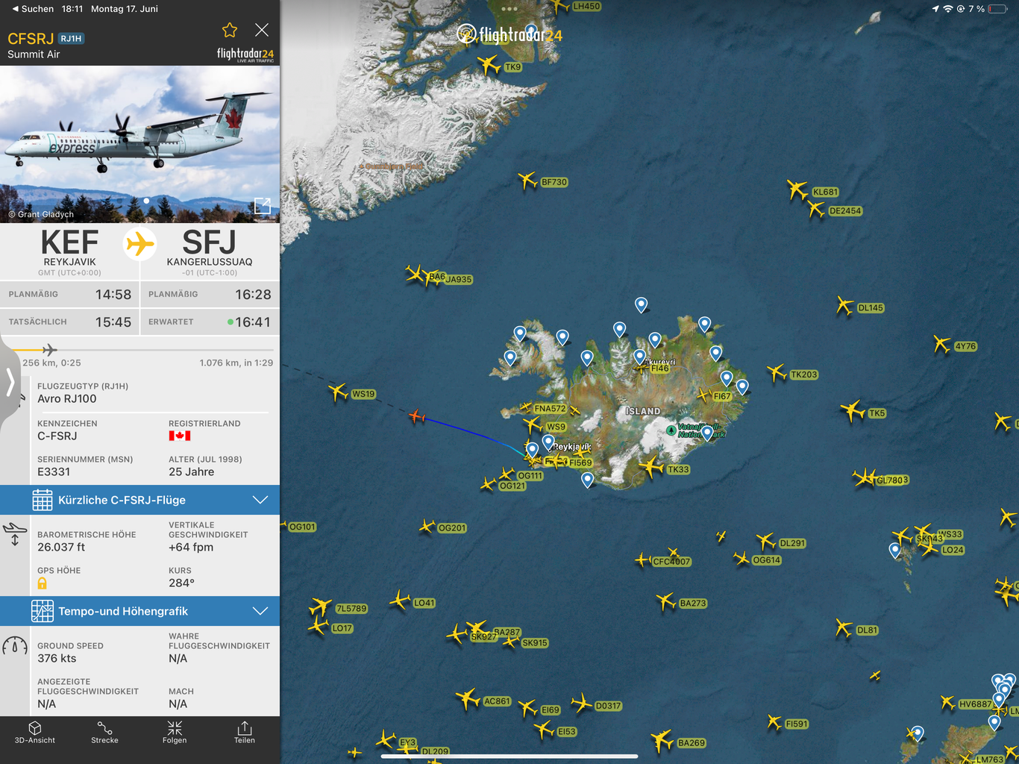Viewport: 1019px width, 764px height.
Task: Tap the favorite star icon
Action: [x=230, y=30]
